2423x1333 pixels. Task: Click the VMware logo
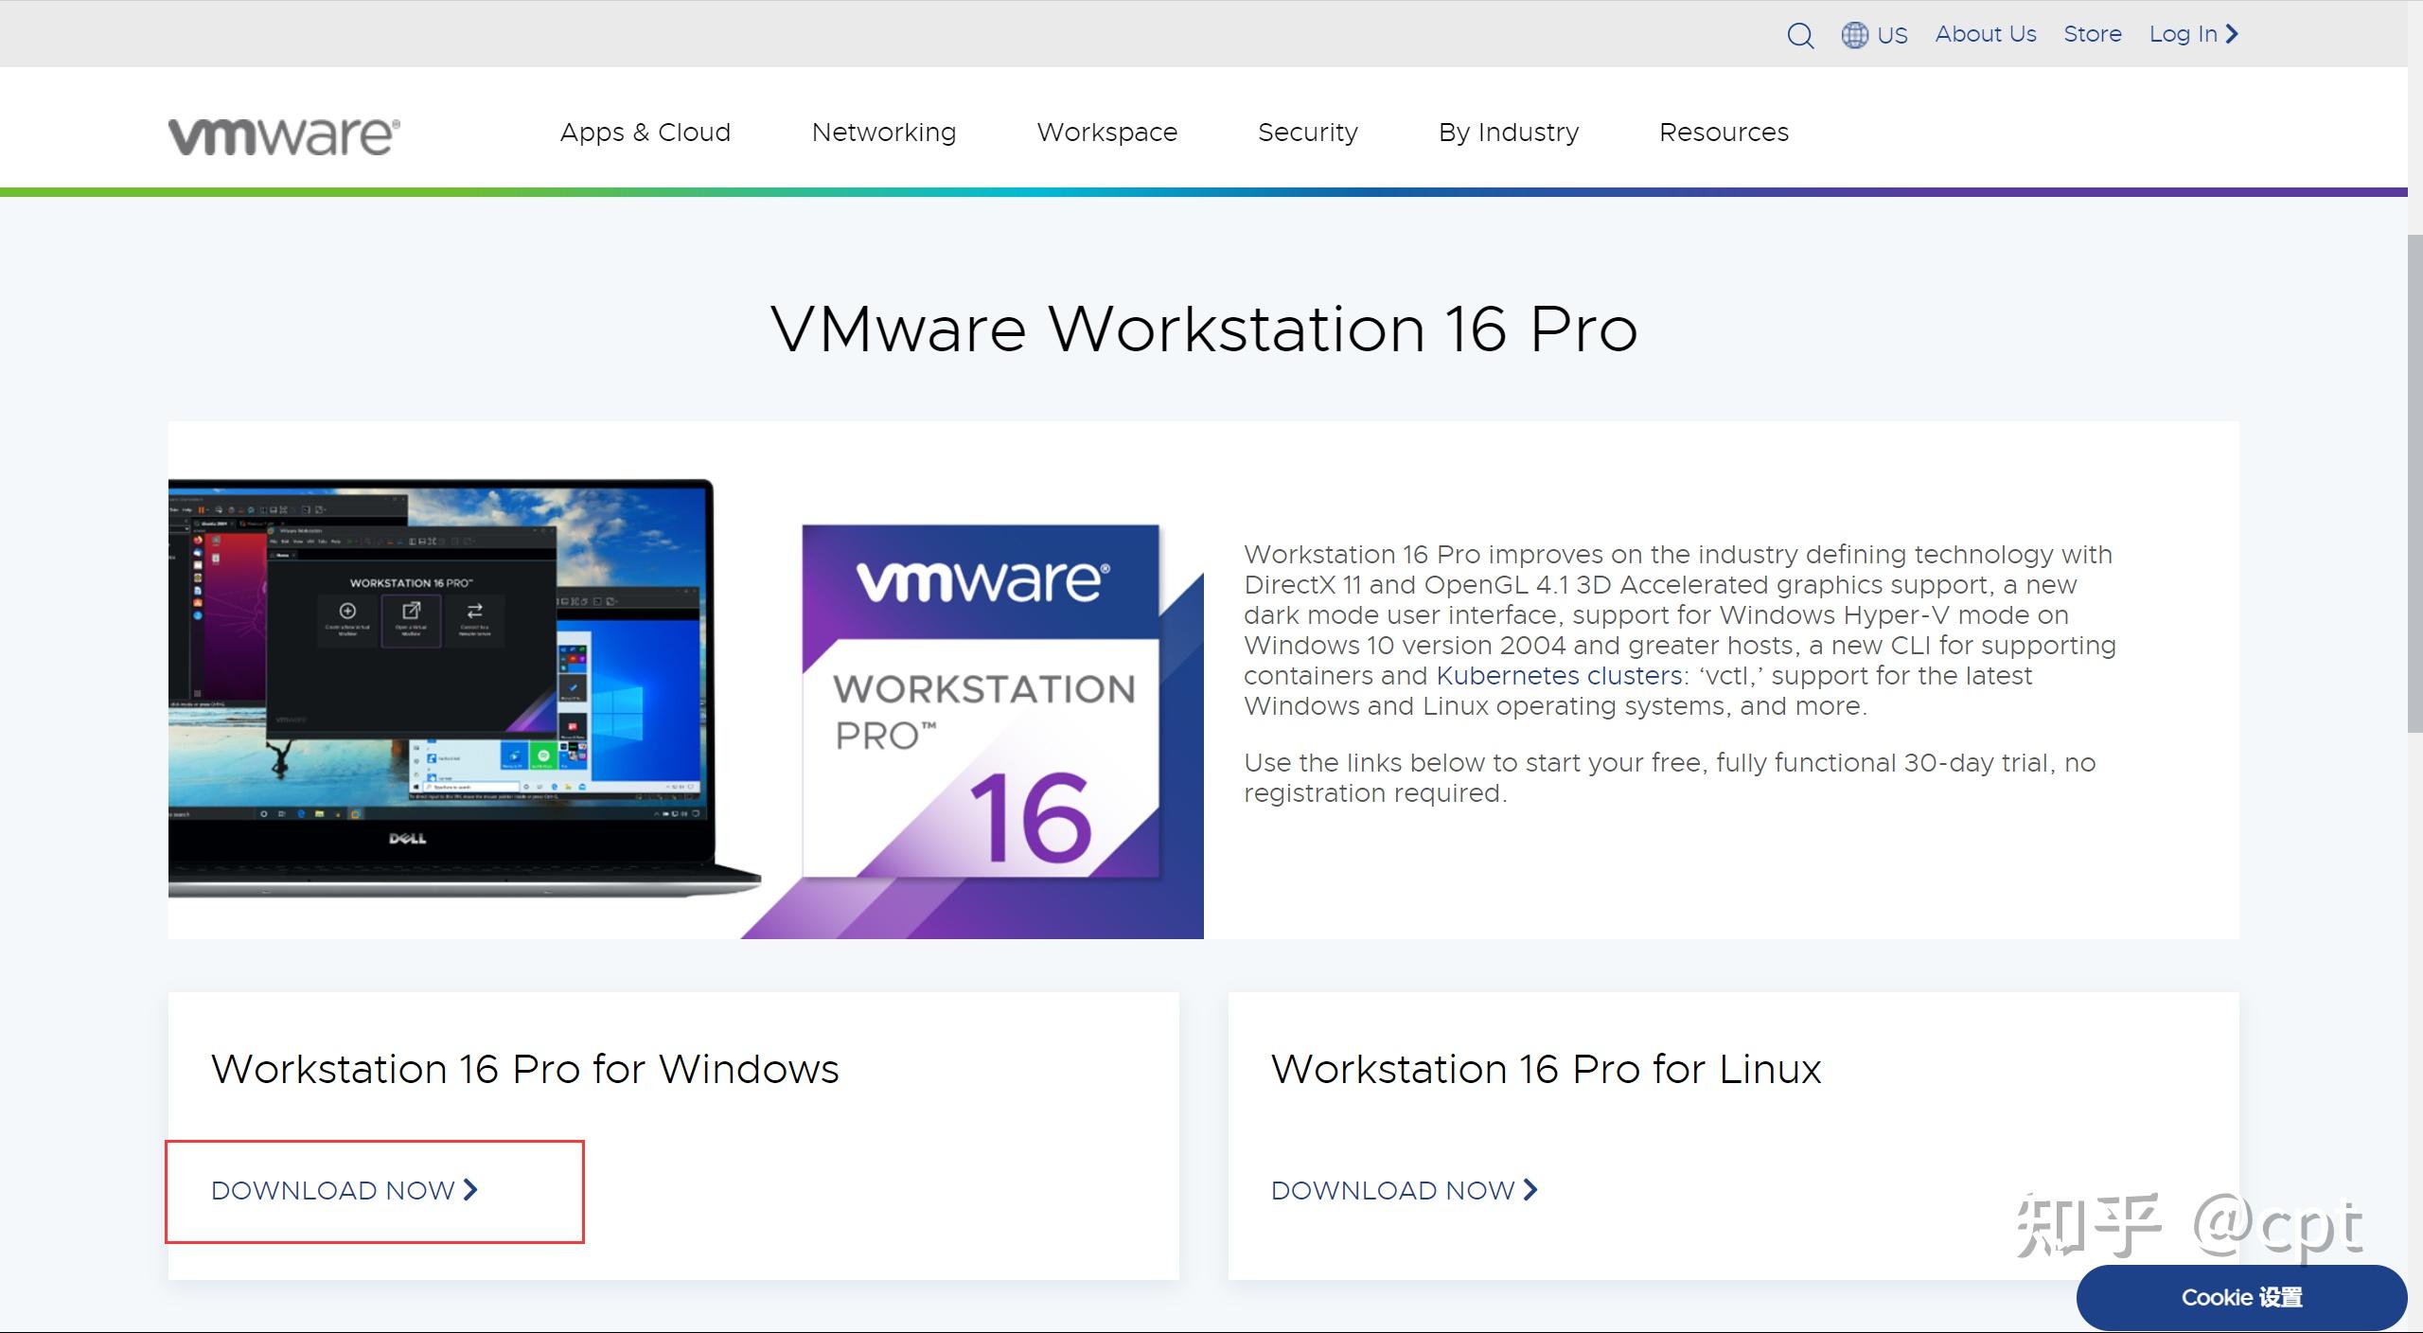tap(284, 135)
